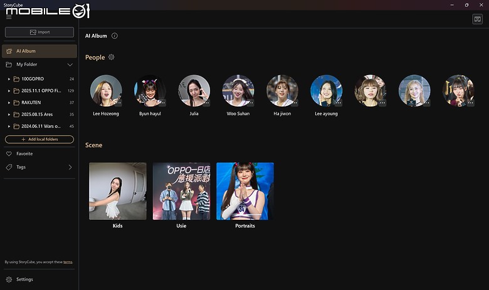Expand the 100GOPRO folder arrow
Viewport: 489px width, 290px height.
pyautogui.click(x=9, y=79)
